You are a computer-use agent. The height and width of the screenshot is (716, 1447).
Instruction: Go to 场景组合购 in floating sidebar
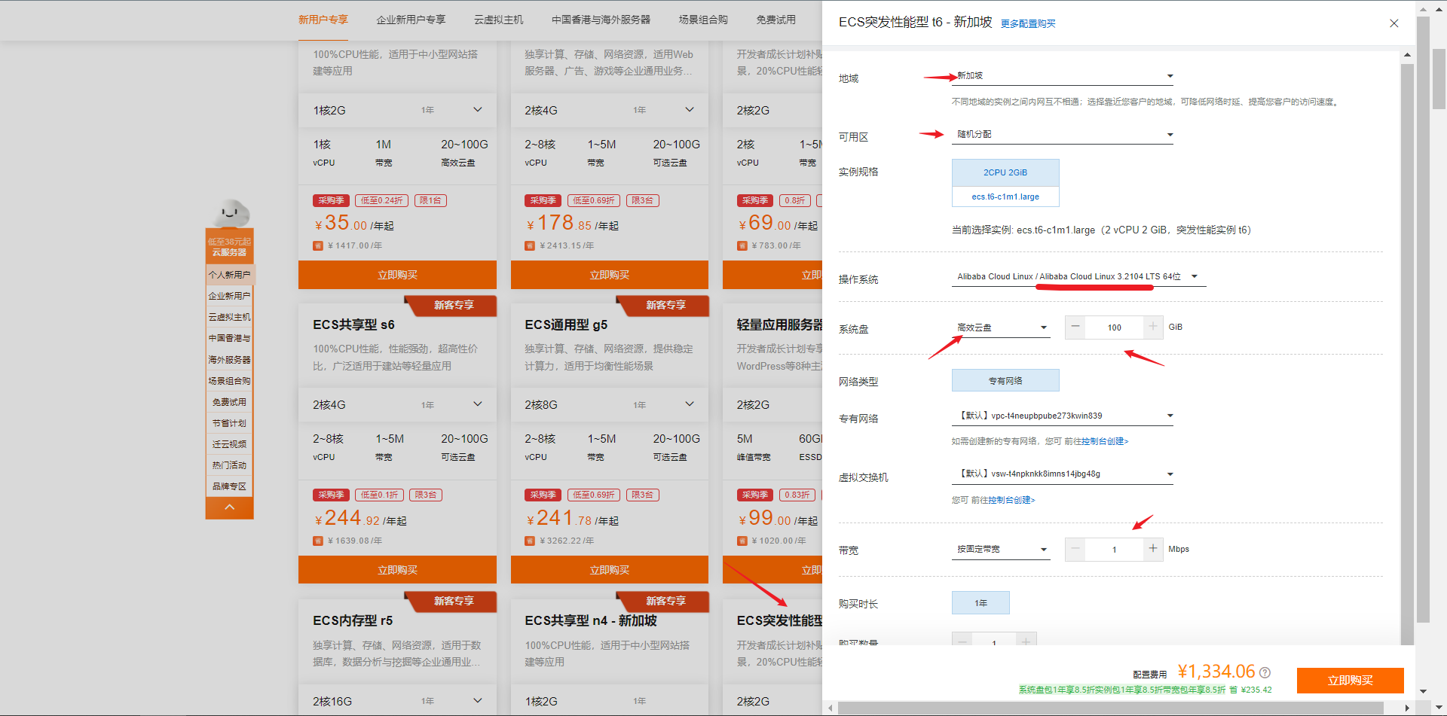click(x=229, y=381)
